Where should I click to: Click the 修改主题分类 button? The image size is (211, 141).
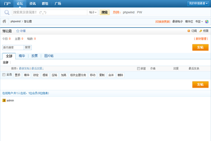pos(78,75)
